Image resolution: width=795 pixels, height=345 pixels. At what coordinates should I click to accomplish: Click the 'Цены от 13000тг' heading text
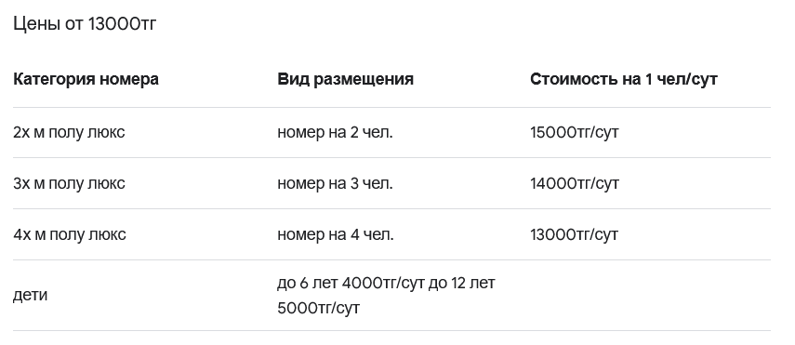[85, 24]
